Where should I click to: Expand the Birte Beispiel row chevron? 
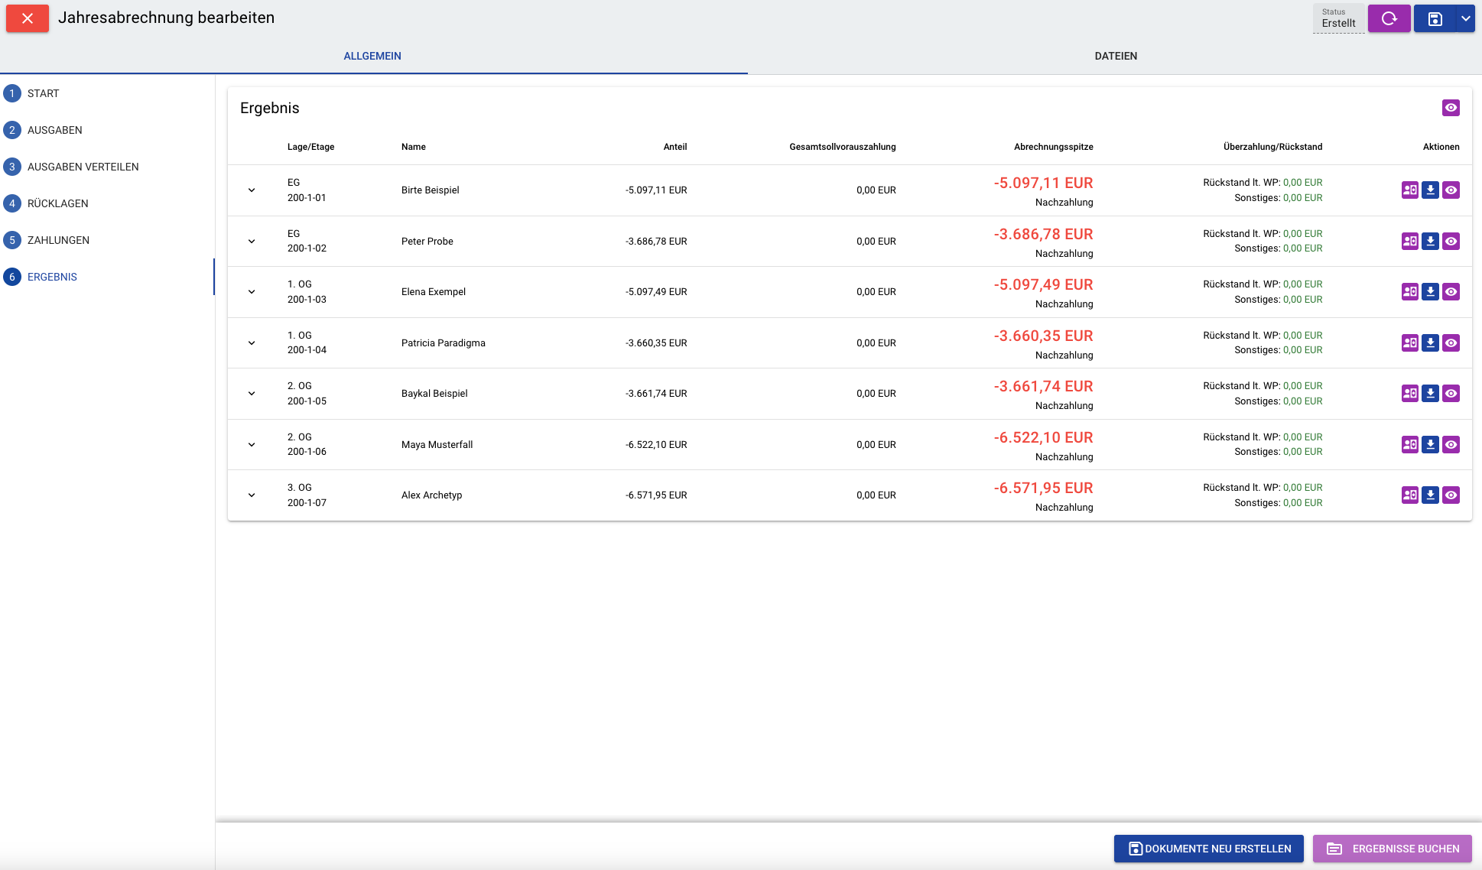tap(252, 190)
